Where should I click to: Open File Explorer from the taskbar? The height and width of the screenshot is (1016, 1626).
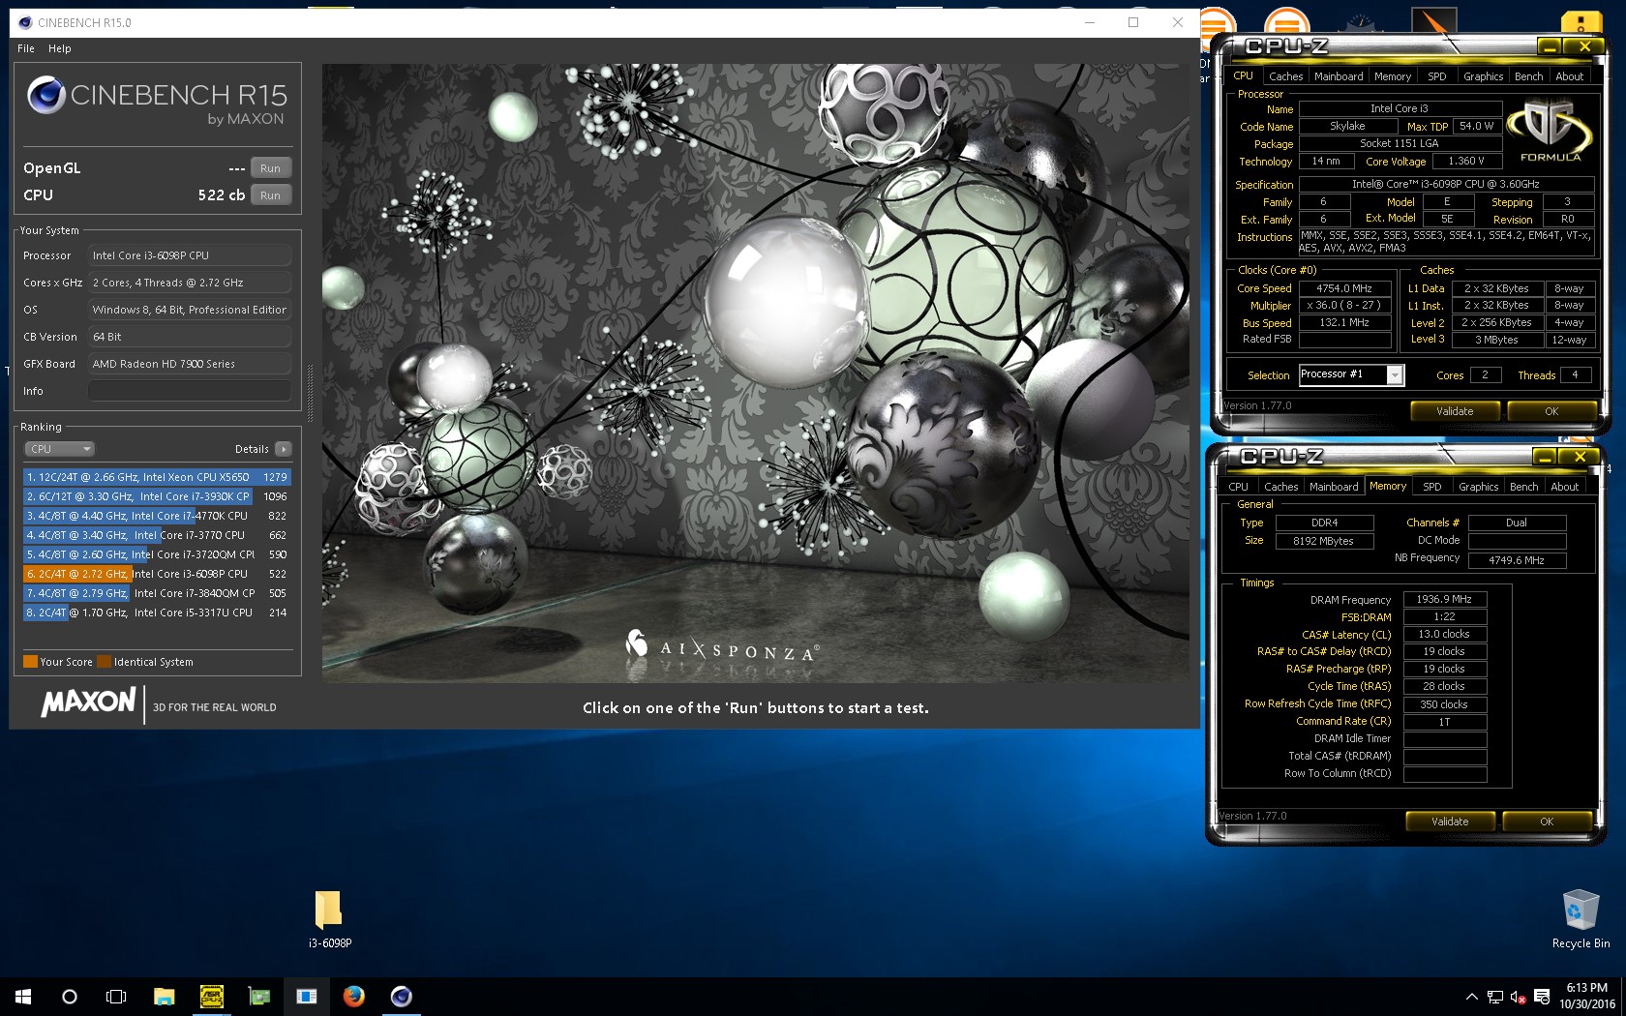click(x=164, y=996)
